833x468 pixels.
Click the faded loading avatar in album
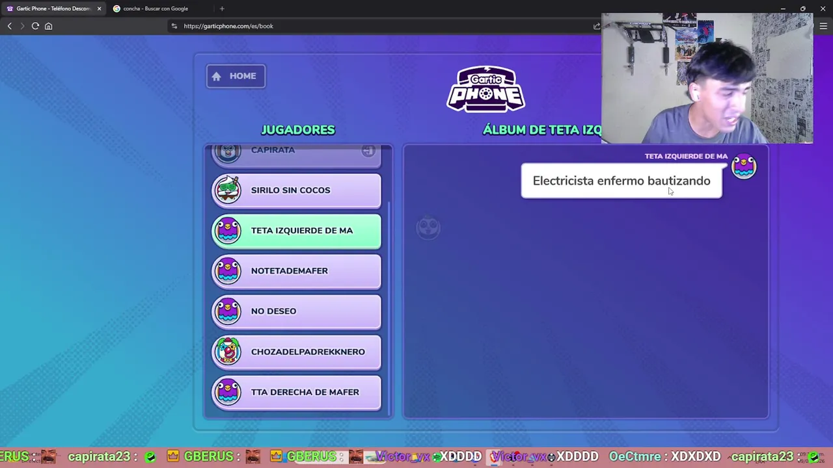(428, 227)
